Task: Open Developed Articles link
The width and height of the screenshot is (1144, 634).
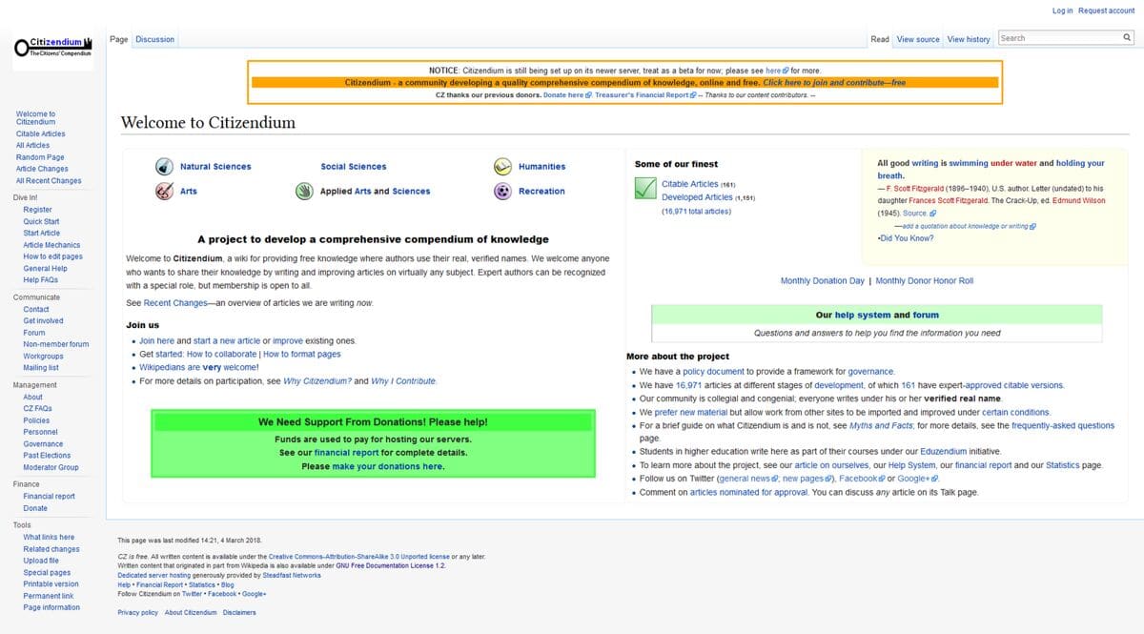Action: pyautogui.click(x=696, y=197)
